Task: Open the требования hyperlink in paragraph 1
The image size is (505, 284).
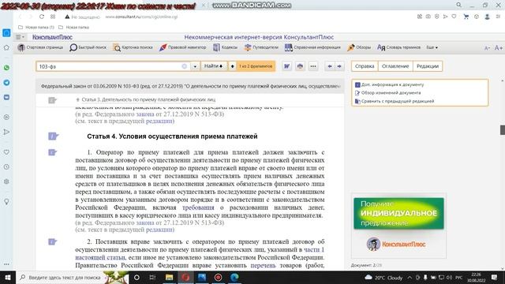Action: tap(198, 207)
